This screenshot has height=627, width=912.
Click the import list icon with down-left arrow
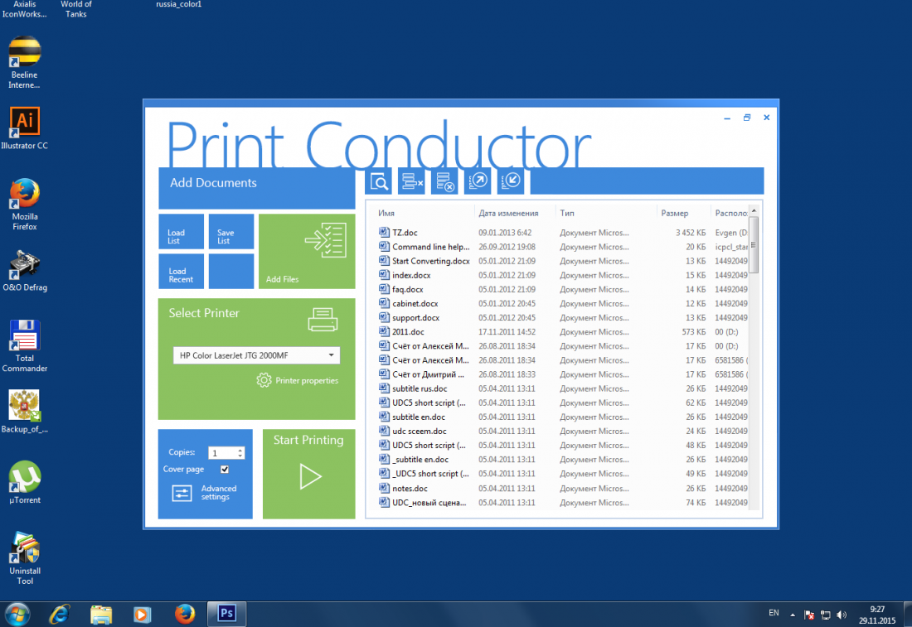pos(511,182)
